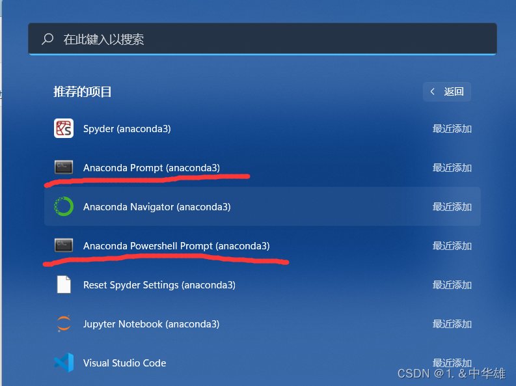This screenshot has width=516, height=386.
Task: Click the back chevron beside 返回
Action: (433, 92)
